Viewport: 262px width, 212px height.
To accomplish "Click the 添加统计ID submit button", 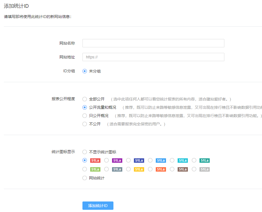I will pos(98,206).
